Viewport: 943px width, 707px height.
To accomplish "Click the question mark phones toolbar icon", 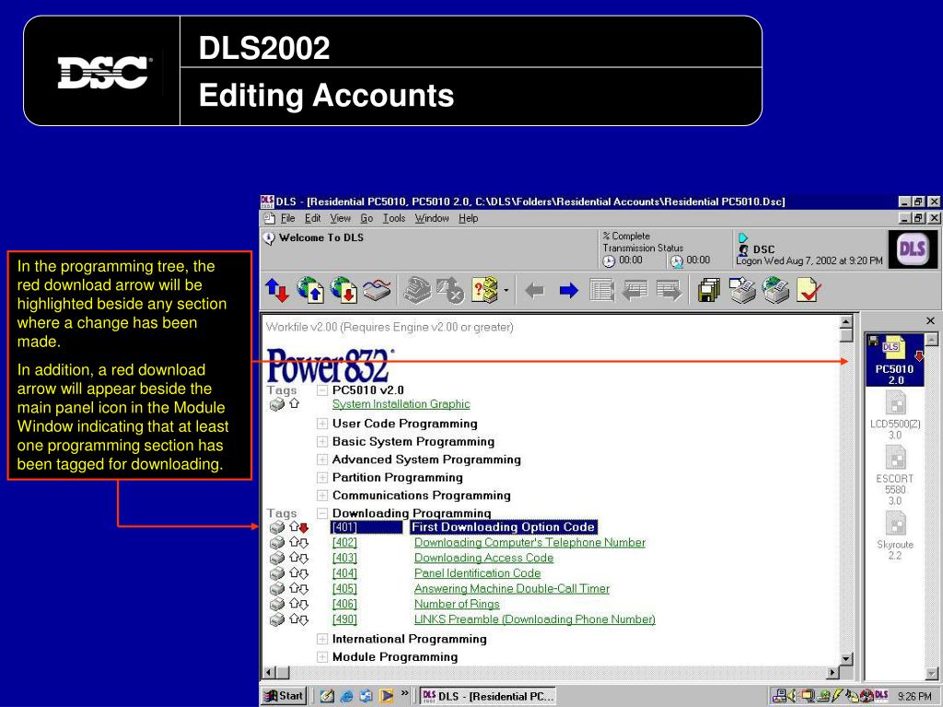I will [484, 290].
